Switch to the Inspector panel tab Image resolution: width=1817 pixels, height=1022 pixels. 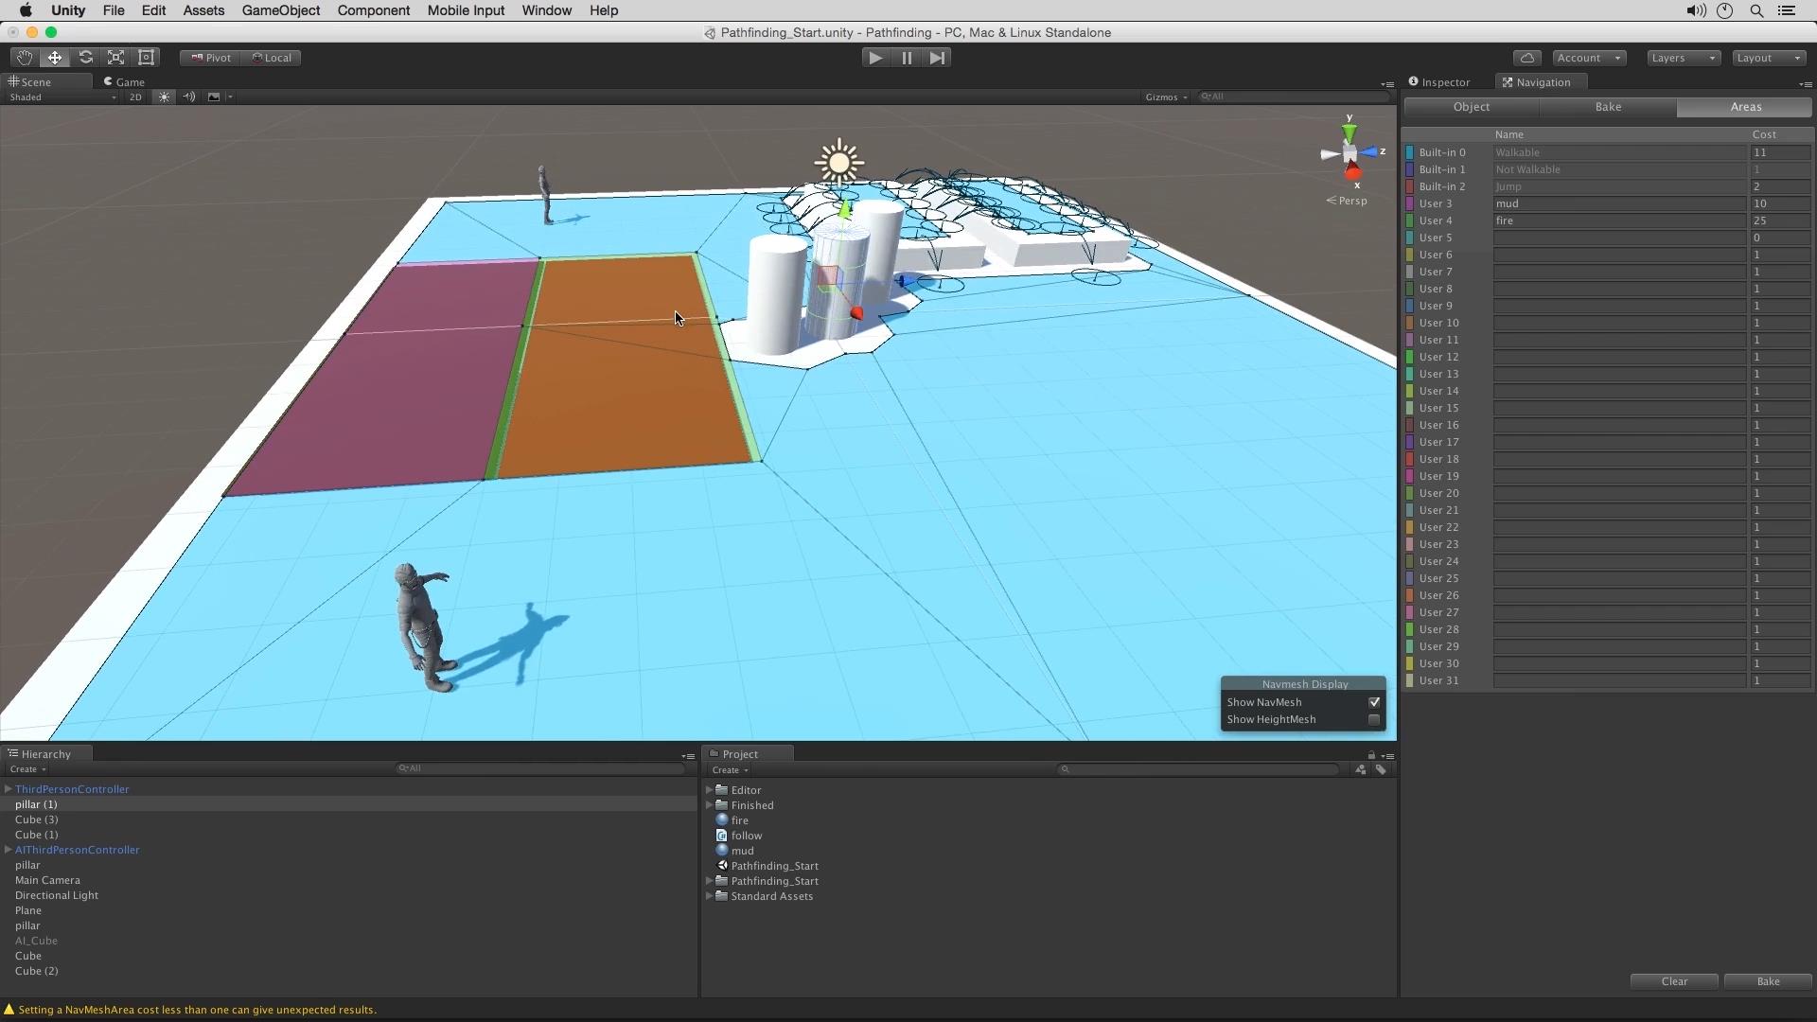1448,81
